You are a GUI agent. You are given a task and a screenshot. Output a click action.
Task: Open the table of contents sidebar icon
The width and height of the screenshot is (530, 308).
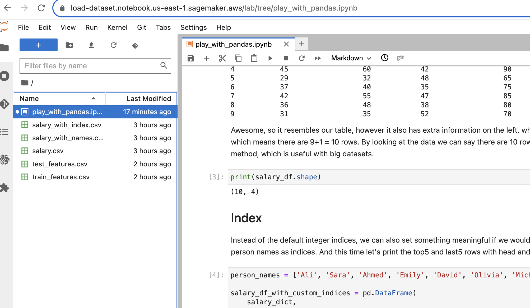tap(4, 132)
